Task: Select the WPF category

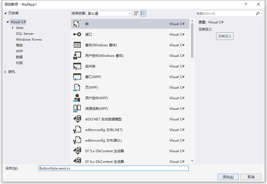Action: 19,51
